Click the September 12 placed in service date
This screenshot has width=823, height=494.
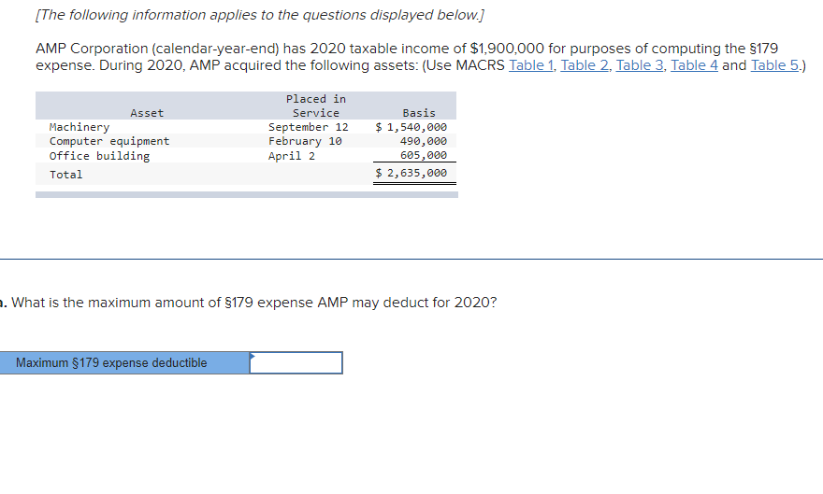308,127
